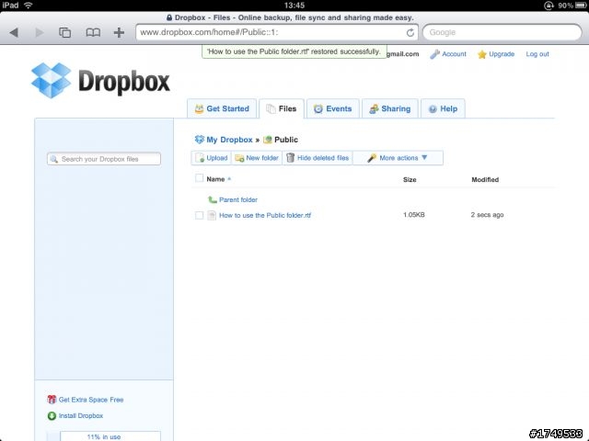Tap the Safari forward arrow

coord(39,33)
